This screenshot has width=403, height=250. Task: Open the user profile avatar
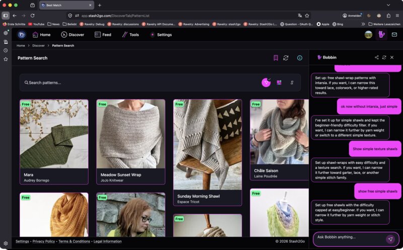point(368,34)
